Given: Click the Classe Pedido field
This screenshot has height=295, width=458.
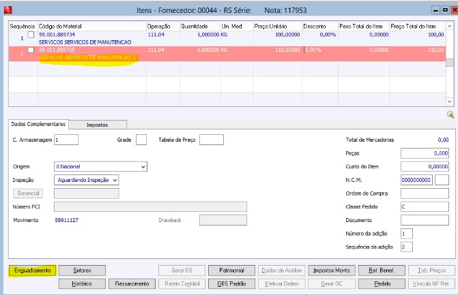Looking at the screenshot, I should point(425,206).
